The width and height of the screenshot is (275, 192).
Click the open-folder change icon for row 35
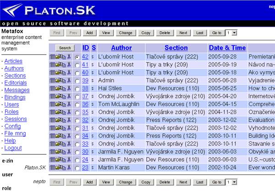pyautogui.click(x=58, y=112)
